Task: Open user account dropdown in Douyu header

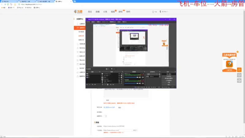Action: 164,12
